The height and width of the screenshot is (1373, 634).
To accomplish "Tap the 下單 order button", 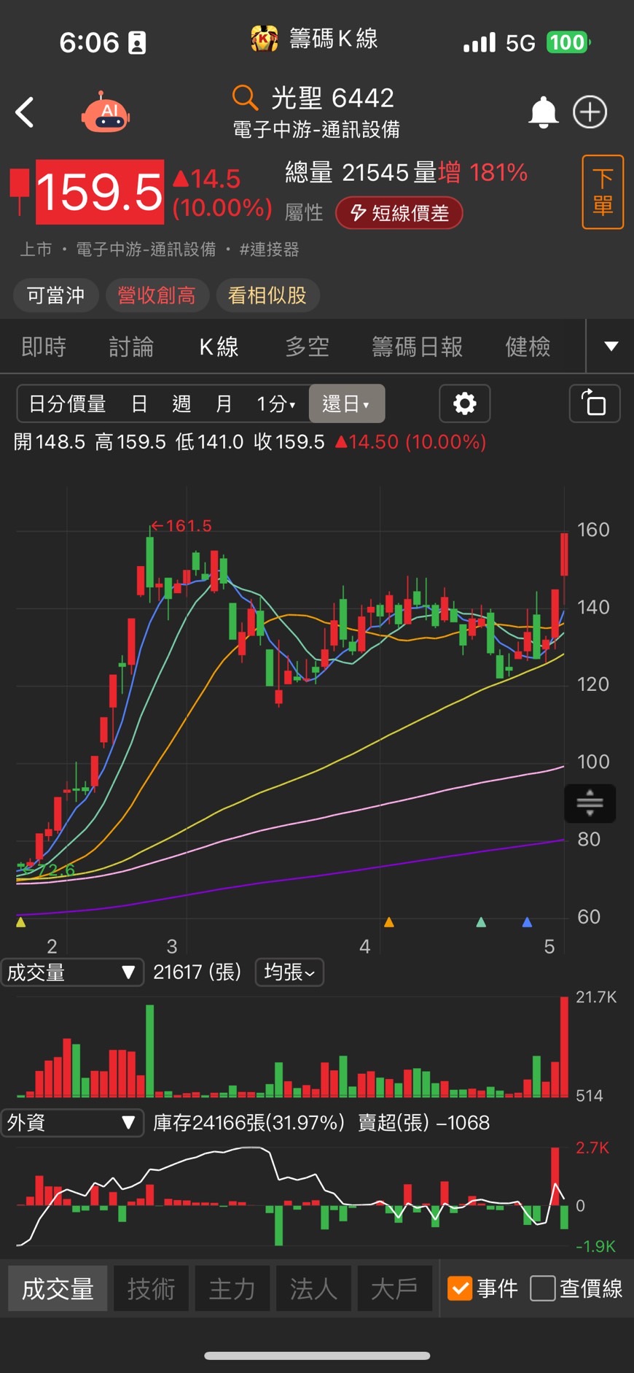I will click(603, 192).
